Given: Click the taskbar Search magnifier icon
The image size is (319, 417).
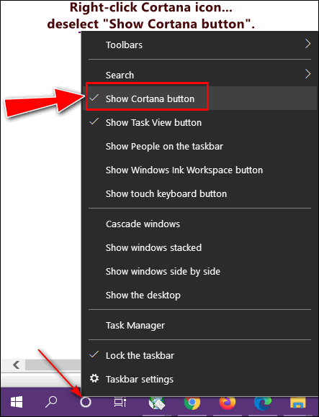Looking at the screenshot, I should tap(51, 402).
